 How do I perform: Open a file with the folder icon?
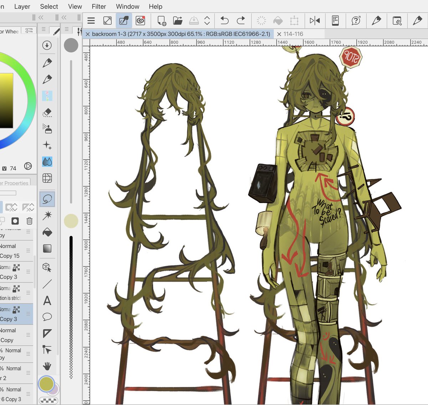point(178,20)
